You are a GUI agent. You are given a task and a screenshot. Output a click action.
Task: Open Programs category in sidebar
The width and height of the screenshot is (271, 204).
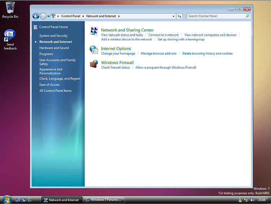[x=46, y=54]
